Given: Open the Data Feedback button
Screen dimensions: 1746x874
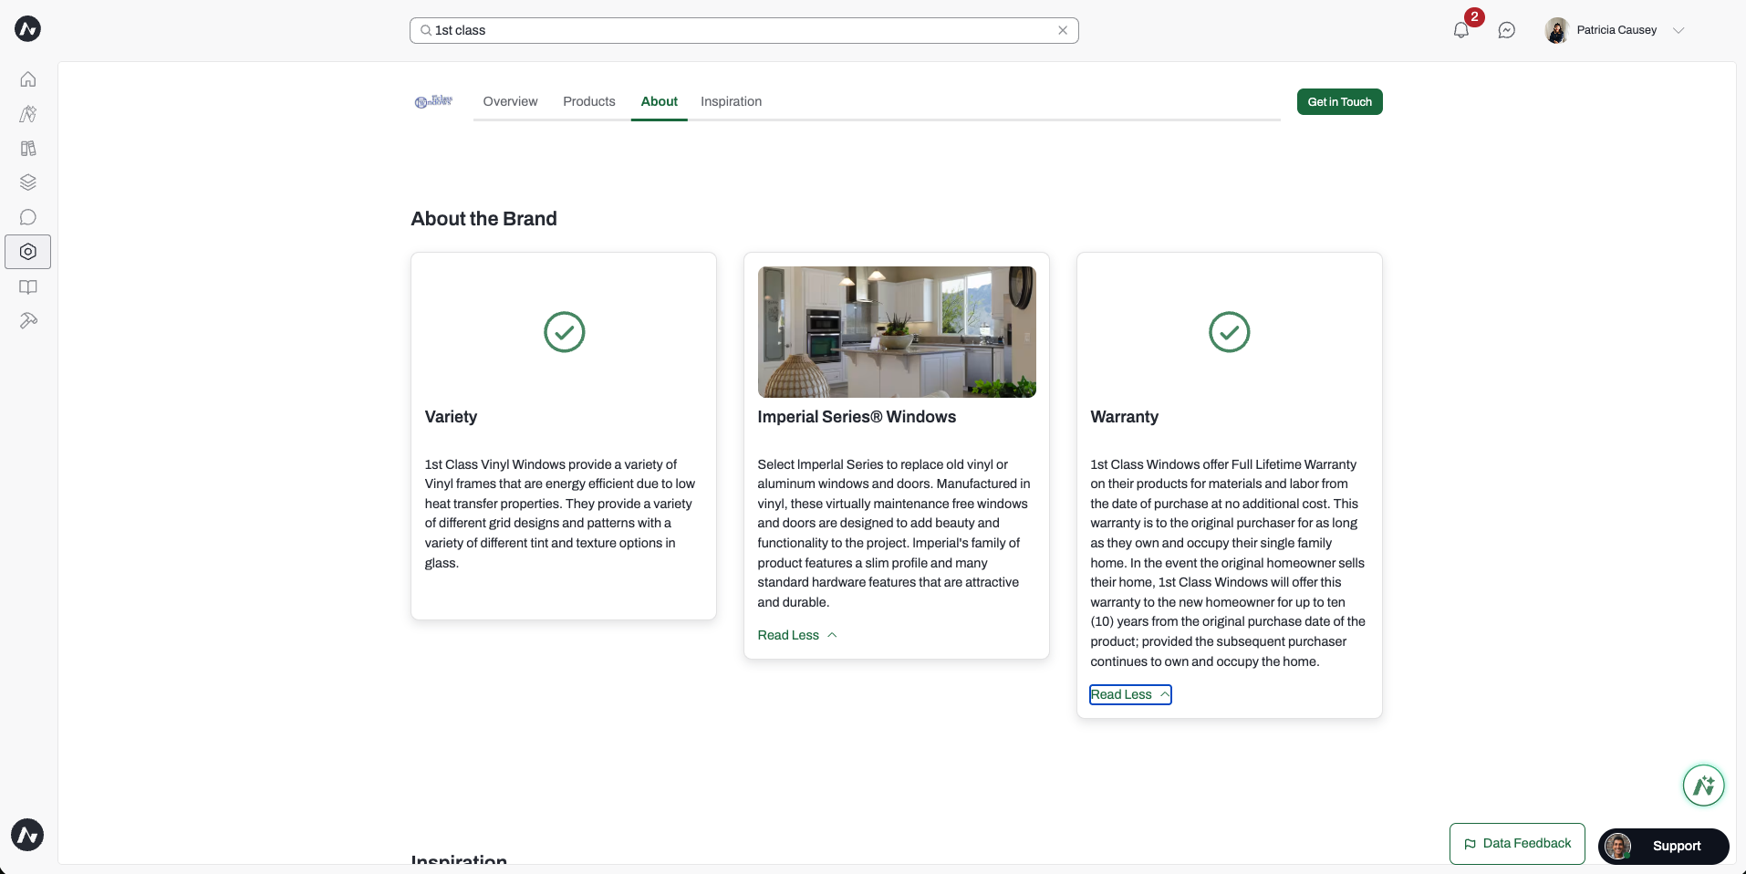Looking at the screenshot, I should pyautogui.click(x=1517, y=844).
